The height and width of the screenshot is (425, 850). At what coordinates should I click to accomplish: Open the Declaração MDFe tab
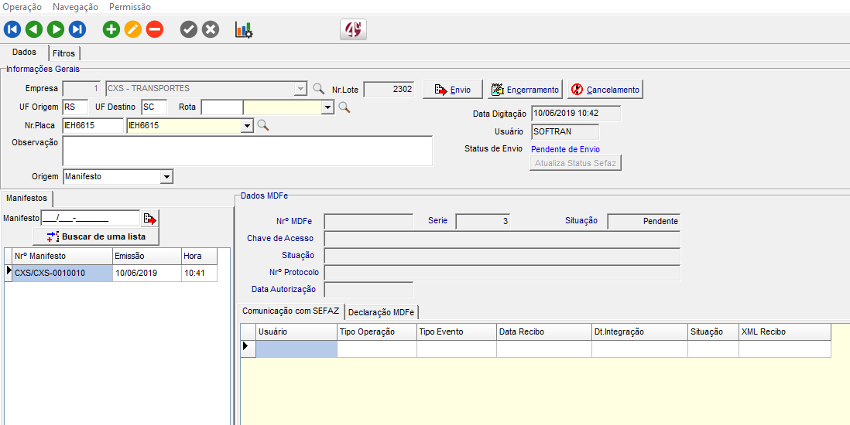(x=382, y=312)
